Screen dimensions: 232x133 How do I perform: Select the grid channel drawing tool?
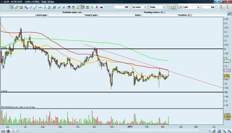coord(54,7)
